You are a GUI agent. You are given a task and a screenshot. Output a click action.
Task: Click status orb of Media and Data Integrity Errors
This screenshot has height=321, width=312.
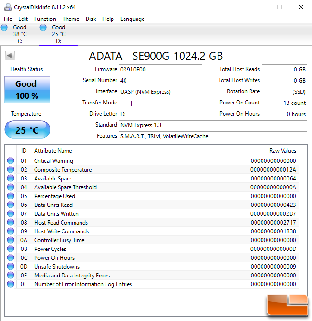tap(11, 275)
